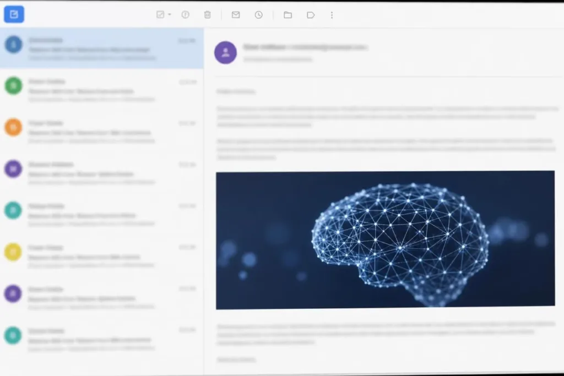Apply a label using the tag icon

coord(311,15)
